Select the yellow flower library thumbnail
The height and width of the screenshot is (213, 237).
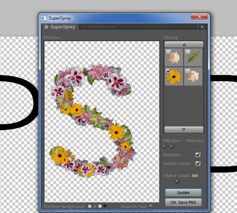pyautogui.click(x=174, y=77)
